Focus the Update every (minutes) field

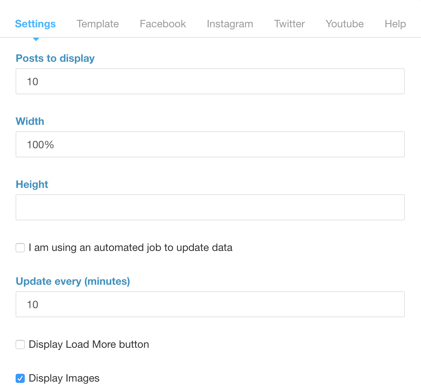point(210,304)
